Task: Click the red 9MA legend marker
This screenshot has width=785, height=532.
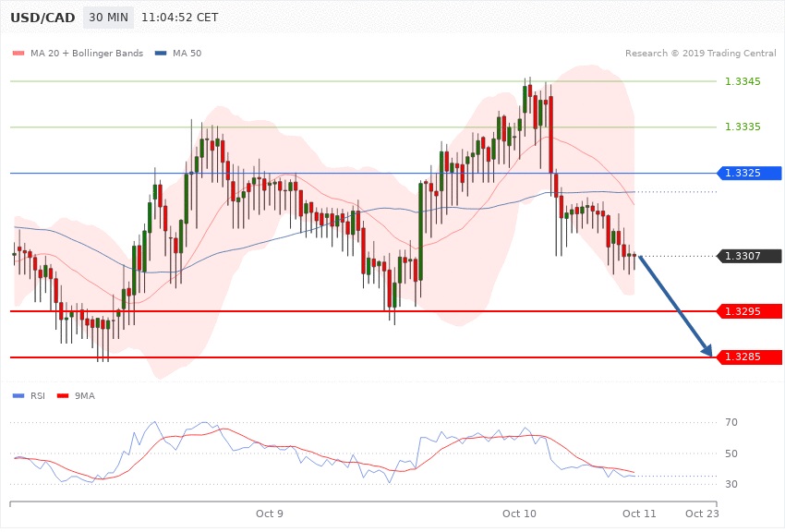Action: point(63,395)
